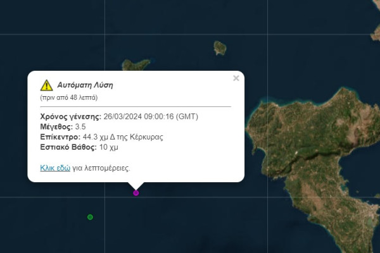
Task: Click the 'Μέγεθος' label
Action: click(56, 127)
